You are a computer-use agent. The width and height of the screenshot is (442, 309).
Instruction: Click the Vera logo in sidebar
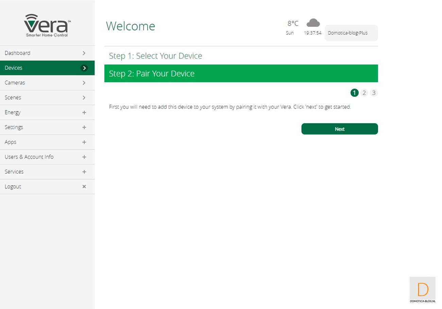47,25
